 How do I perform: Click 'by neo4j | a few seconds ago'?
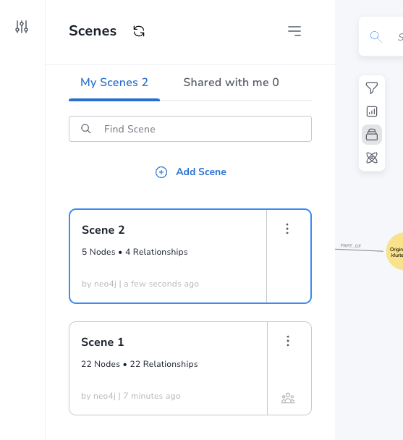pyautogui.click(x=140, y=284)
